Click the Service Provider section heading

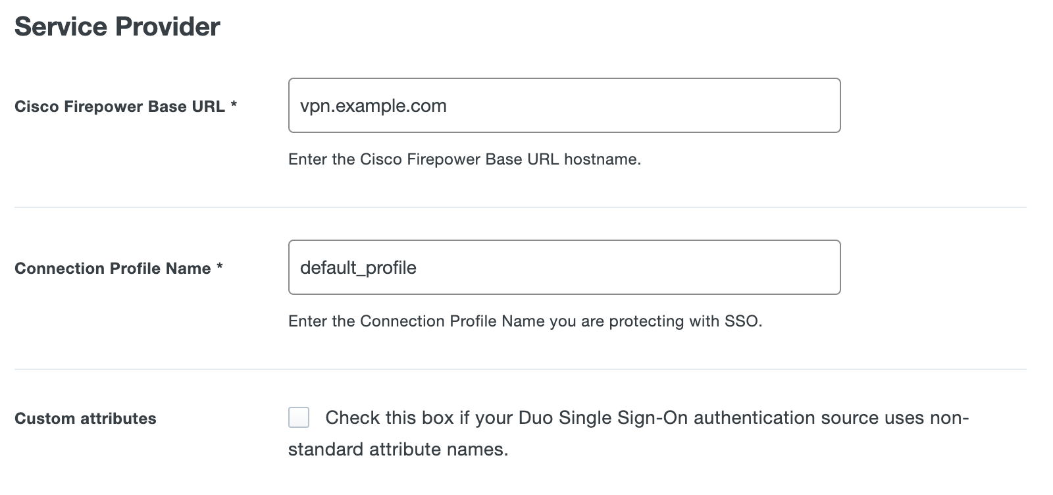point(117,26)
